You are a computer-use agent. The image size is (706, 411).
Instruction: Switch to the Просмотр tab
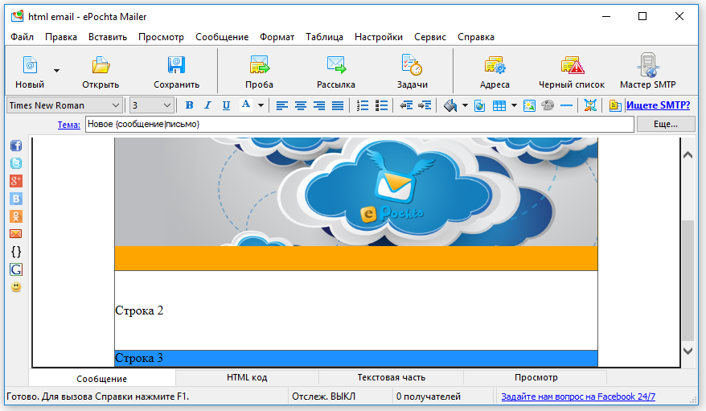point(536,377)
